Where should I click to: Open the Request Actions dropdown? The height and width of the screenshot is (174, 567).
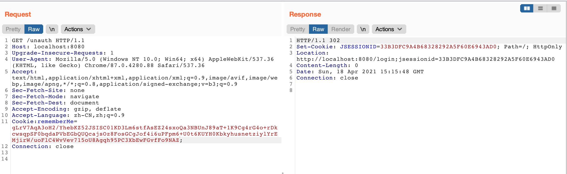pos(78,29)
